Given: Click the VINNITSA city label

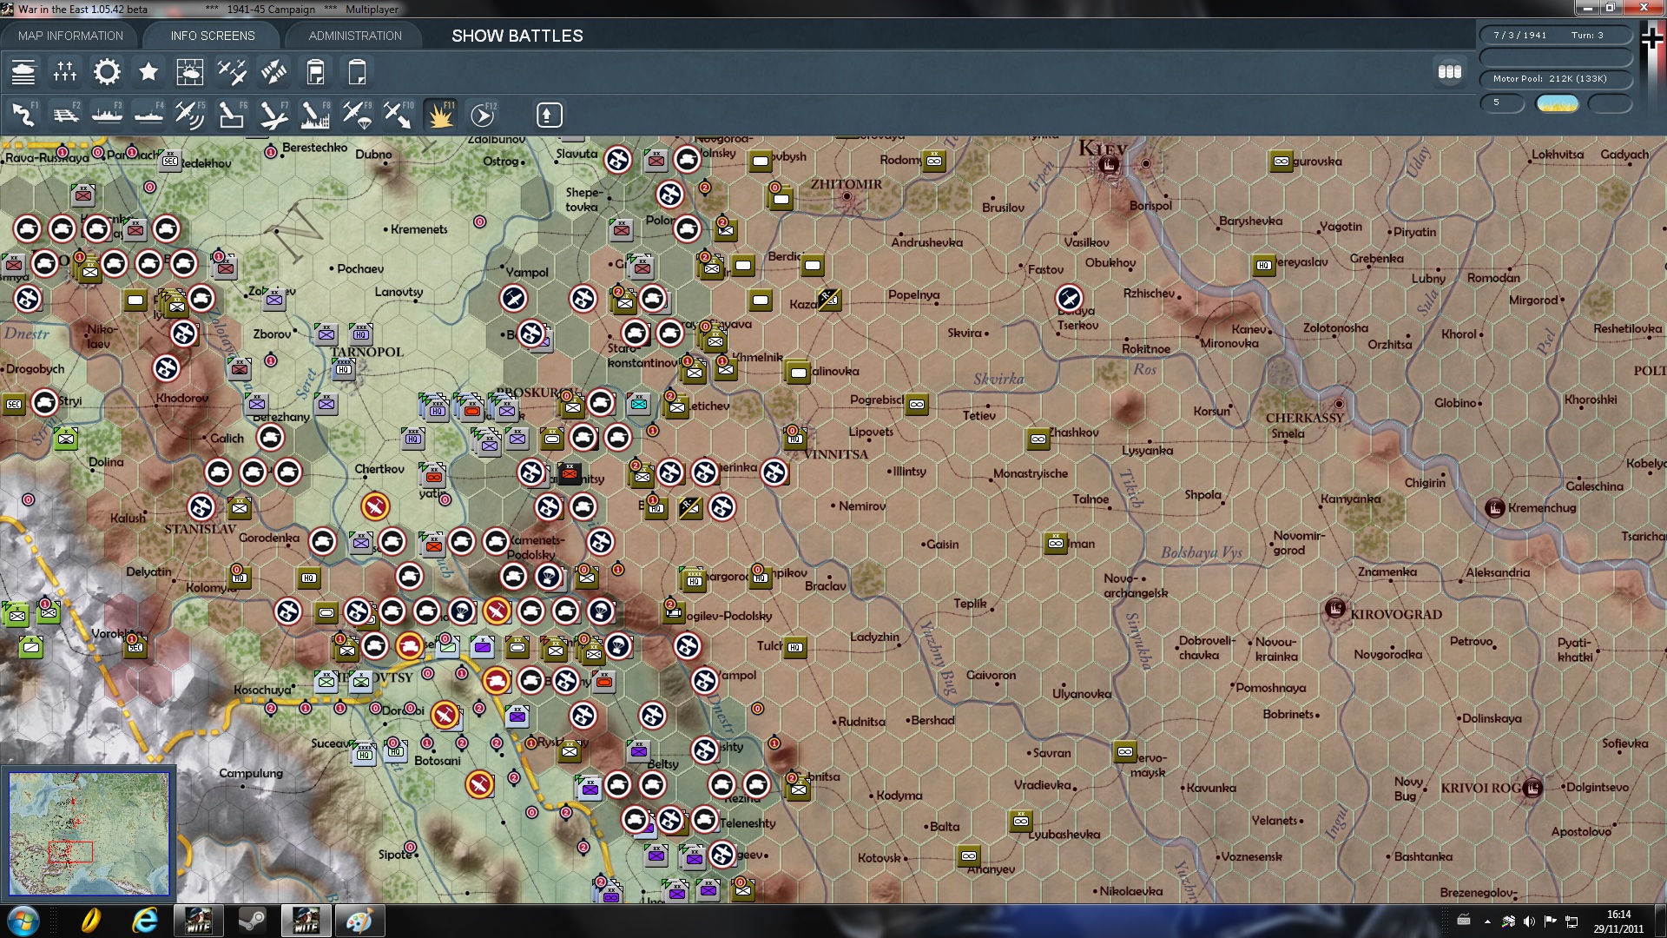Looking at the screenshot, I should pyautogui.click(x=835, y=454).
